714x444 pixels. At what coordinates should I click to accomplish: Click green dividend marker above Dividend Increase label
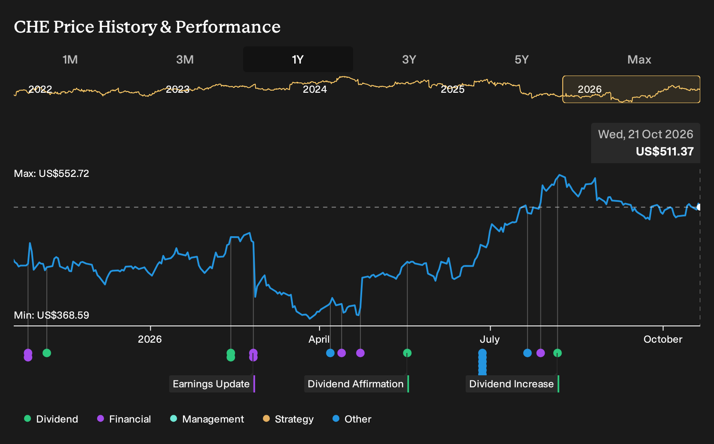point(558,353)
